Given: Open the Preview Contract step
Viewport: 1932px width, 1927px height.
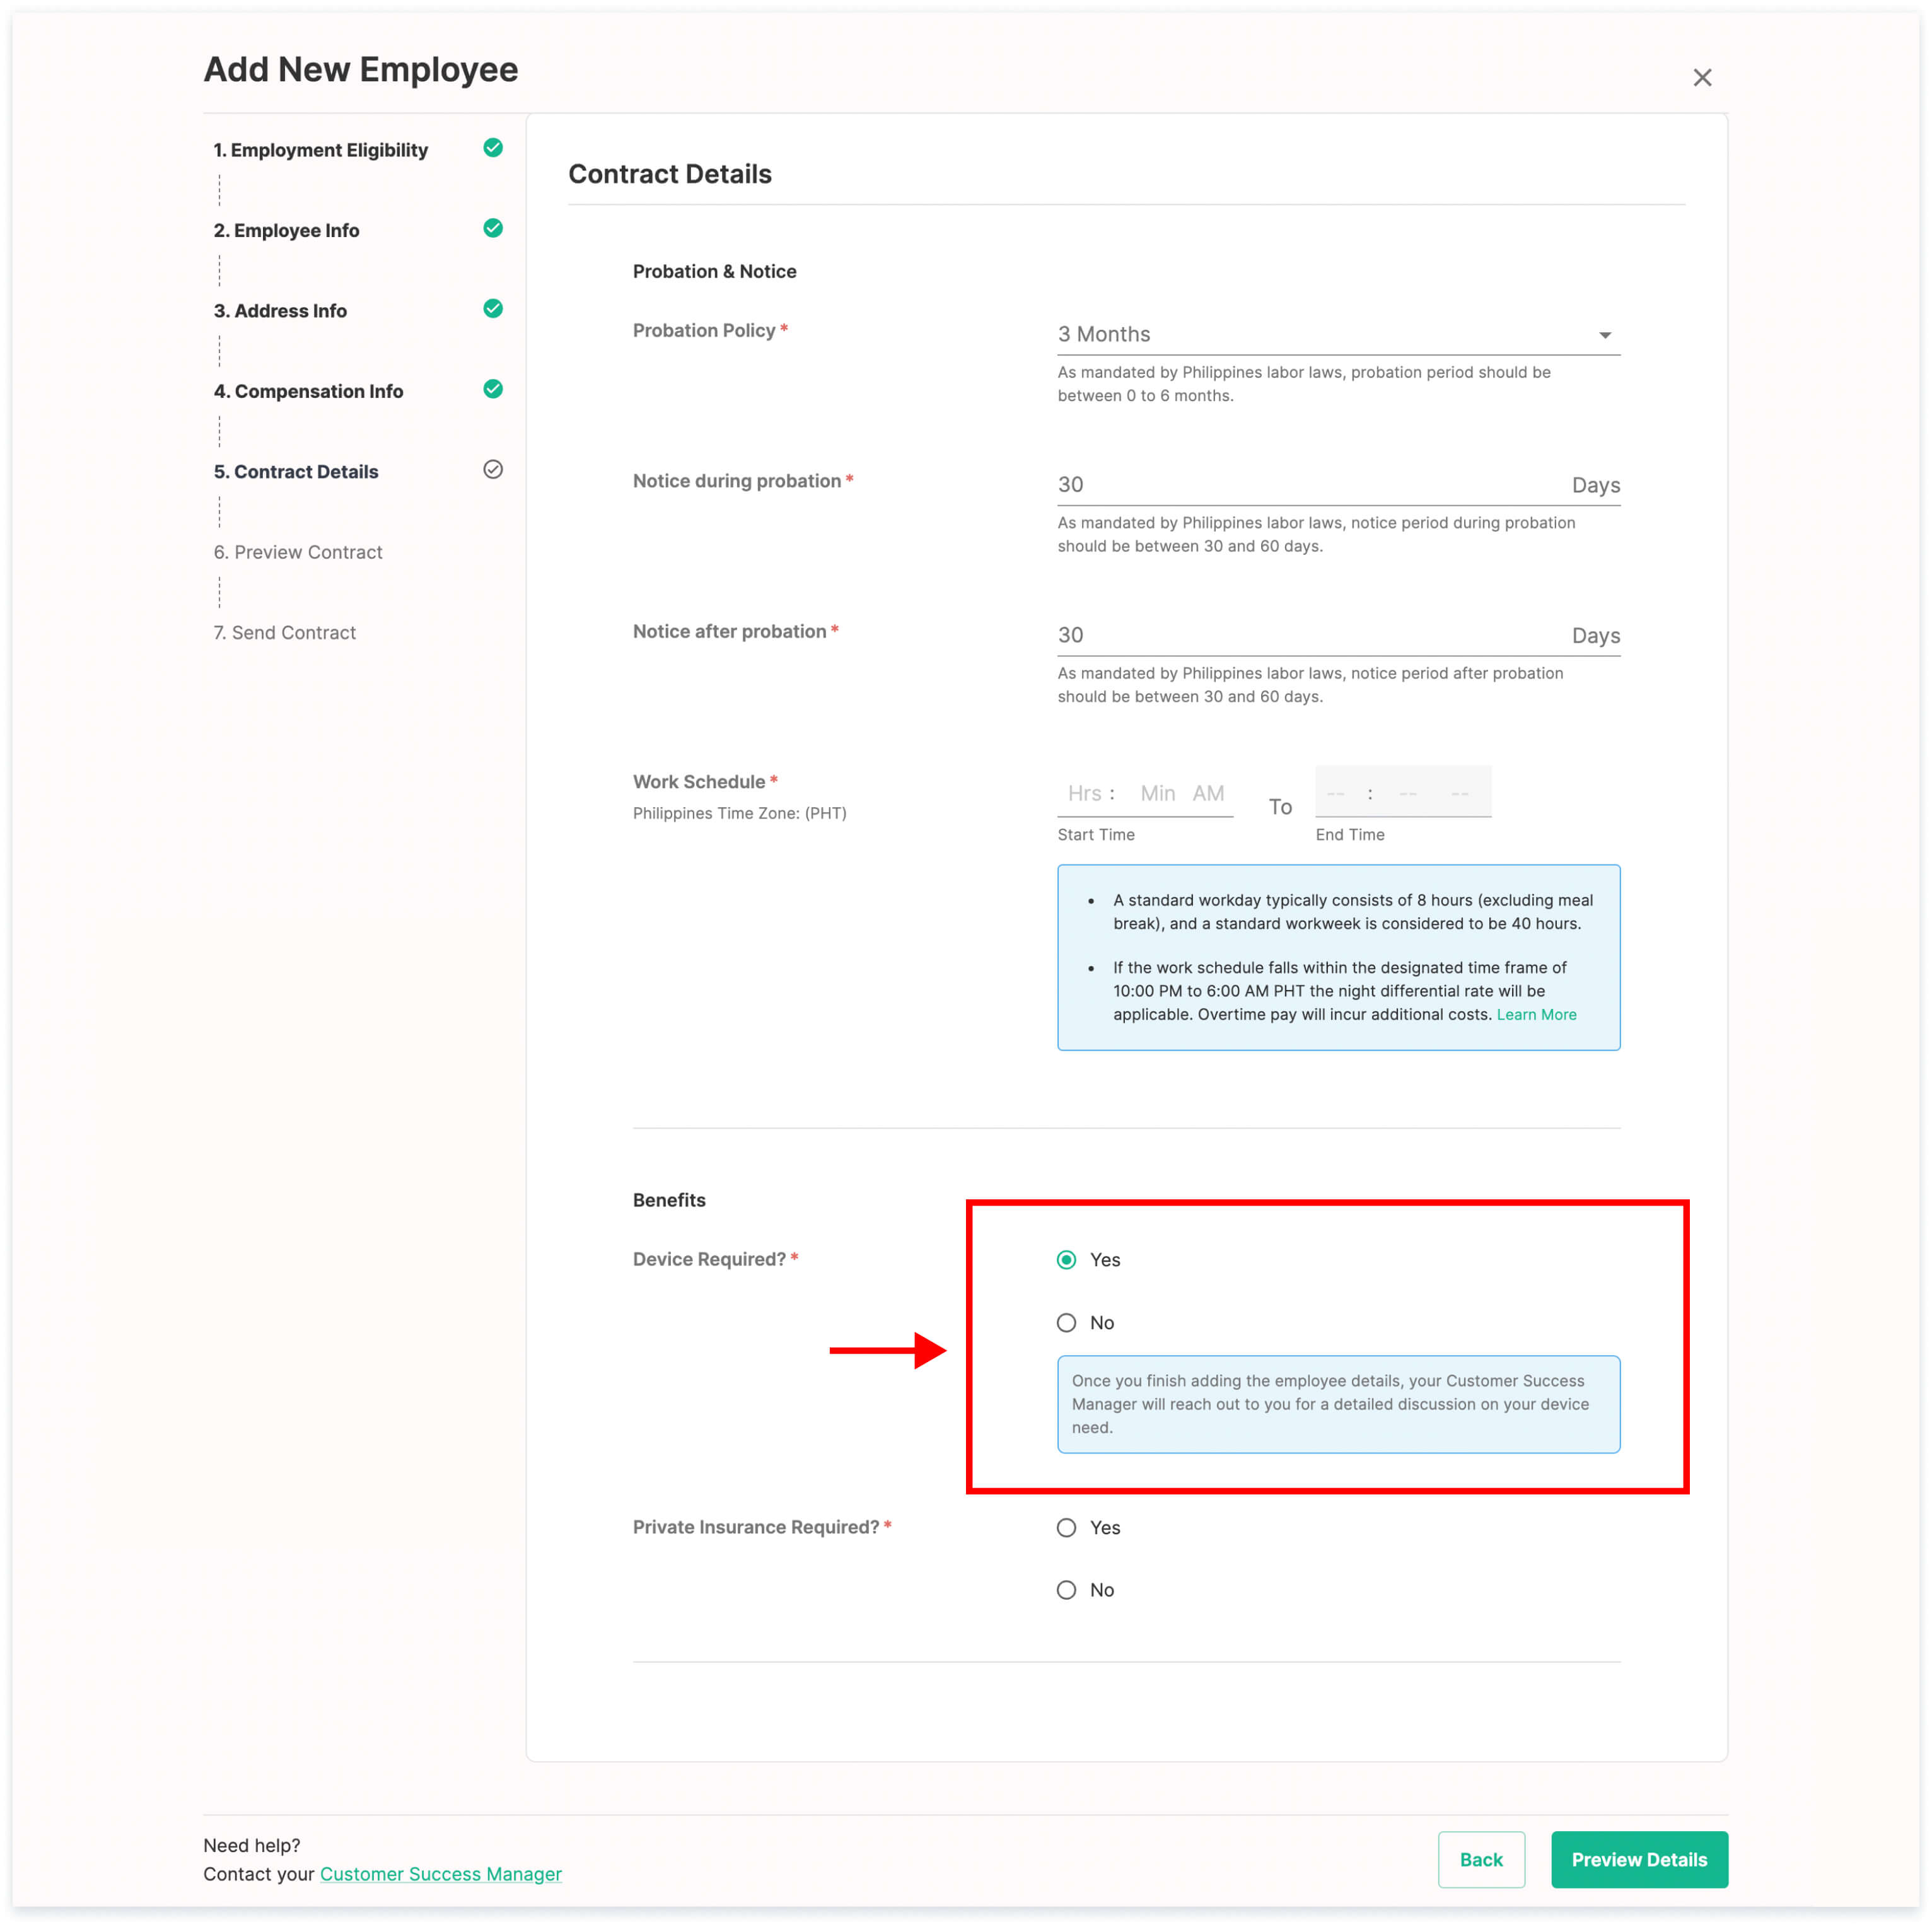Looking at the screenshot, I should point(298,552).
